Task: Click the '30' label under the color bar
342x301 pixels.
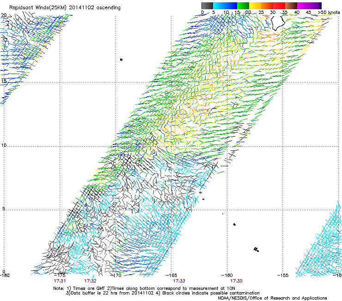Action: pyautogui.click(x=273, y=13)
